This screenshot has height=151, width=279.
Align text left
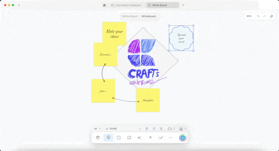click(147, 128)
